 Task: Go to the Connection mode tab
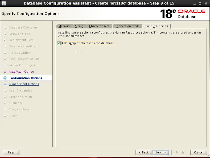click(x=127, y=26)
